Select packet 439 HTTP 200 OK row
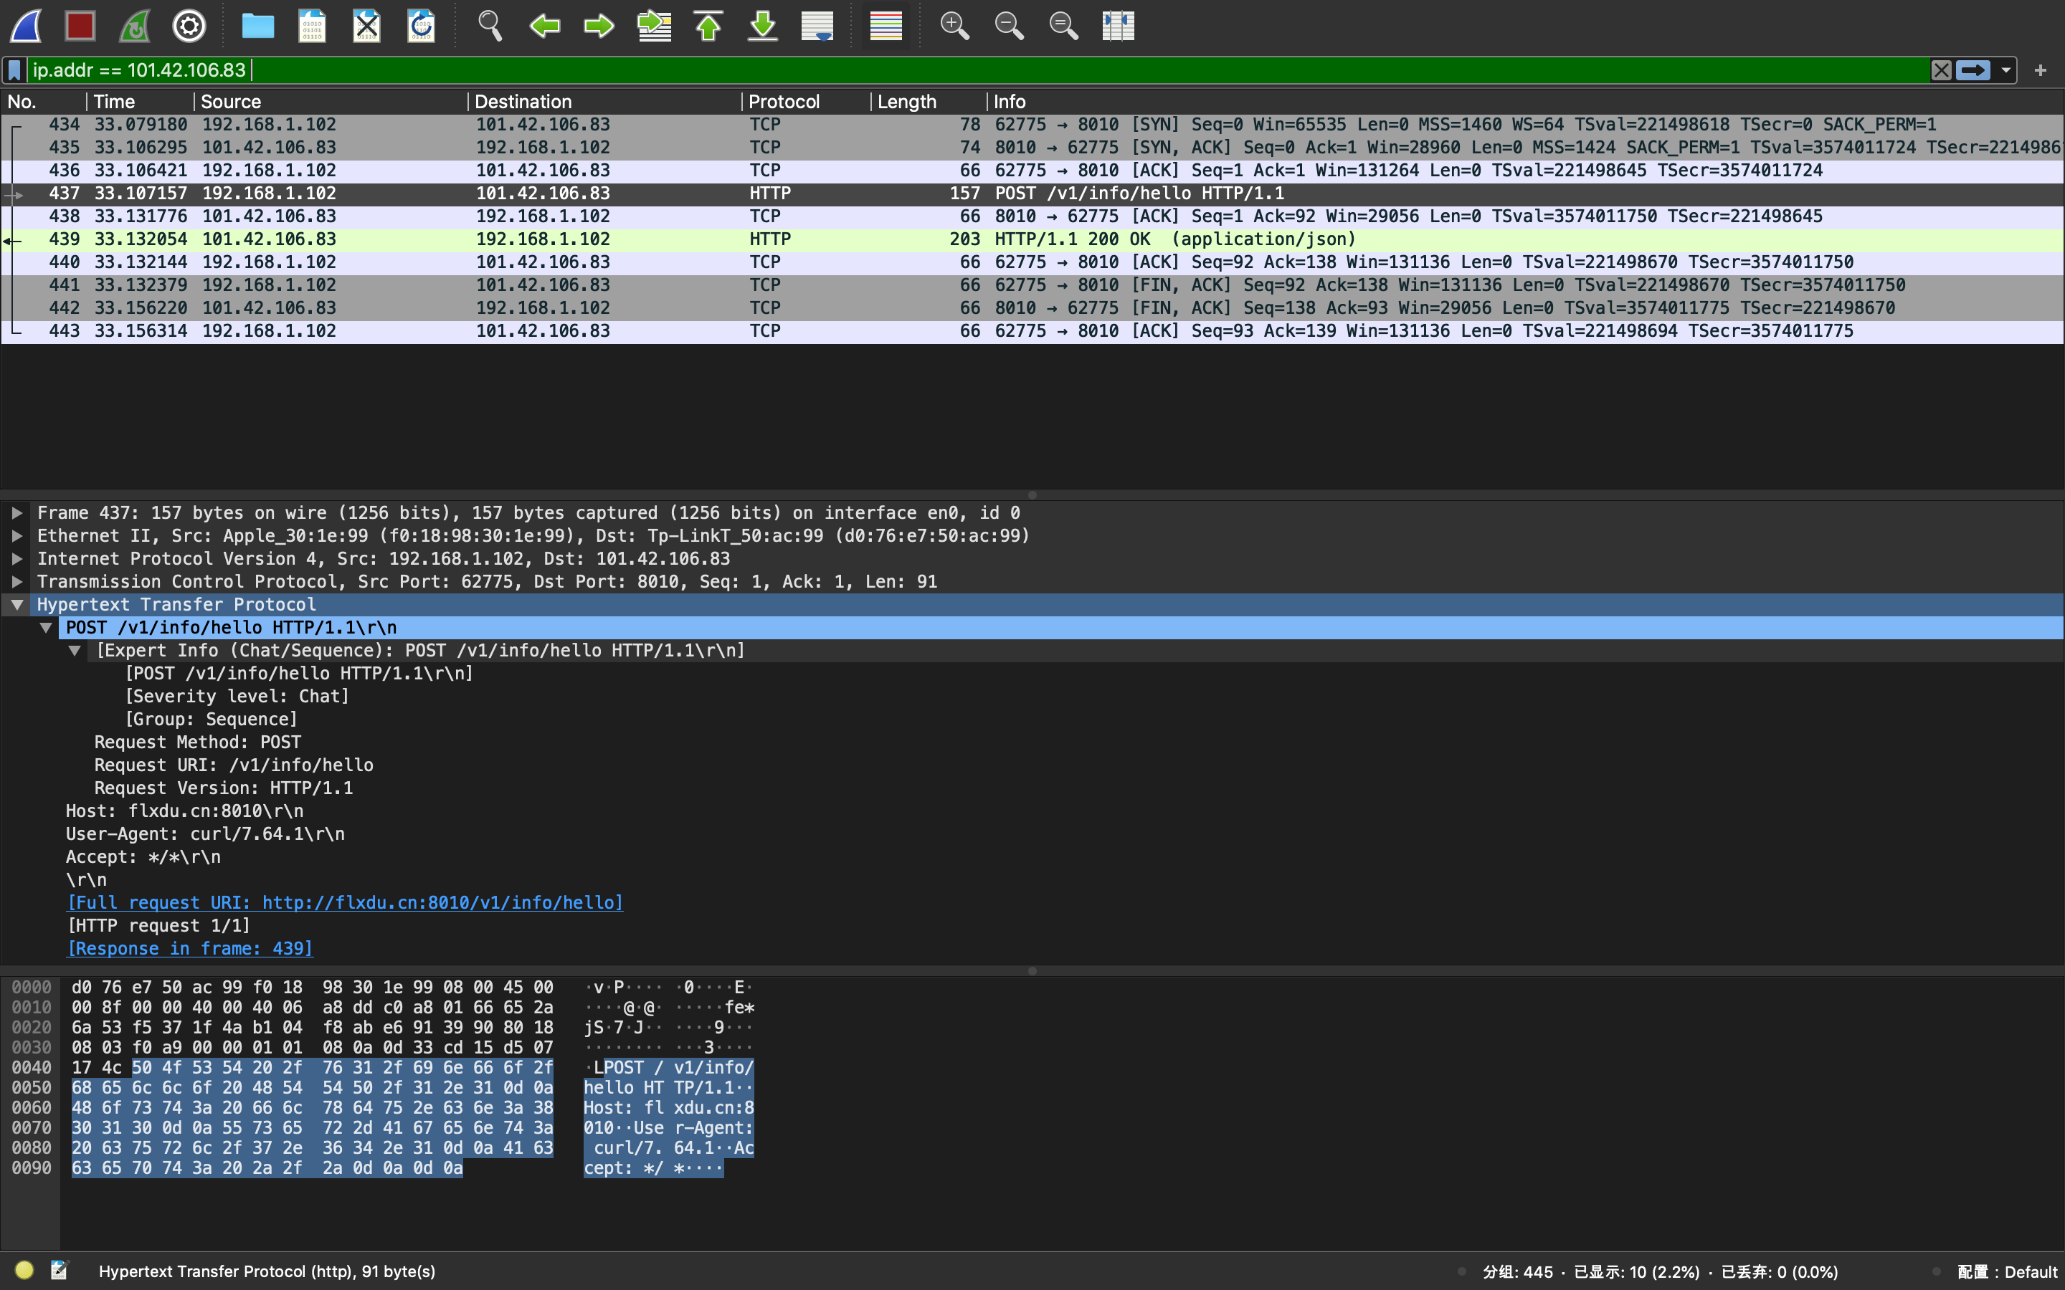 click(x=1032, y=240)
